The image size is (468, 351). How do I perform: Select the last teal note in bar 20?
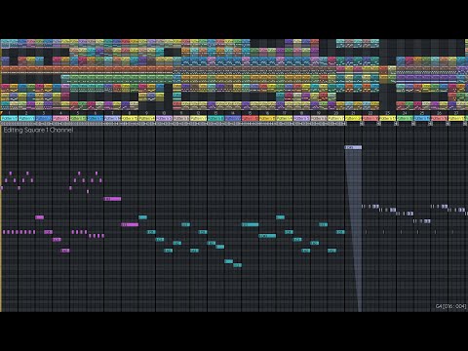coord(340,232)
